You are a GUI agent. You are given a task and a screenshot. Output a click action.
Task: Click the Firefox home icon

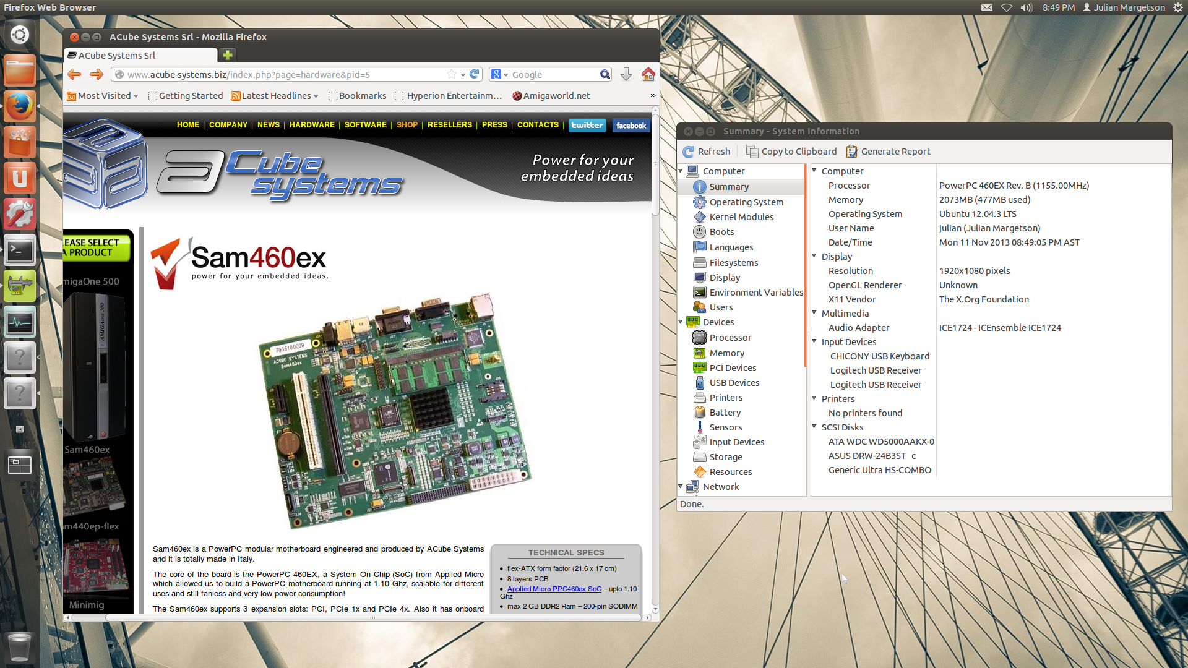[x=648, y=75]
